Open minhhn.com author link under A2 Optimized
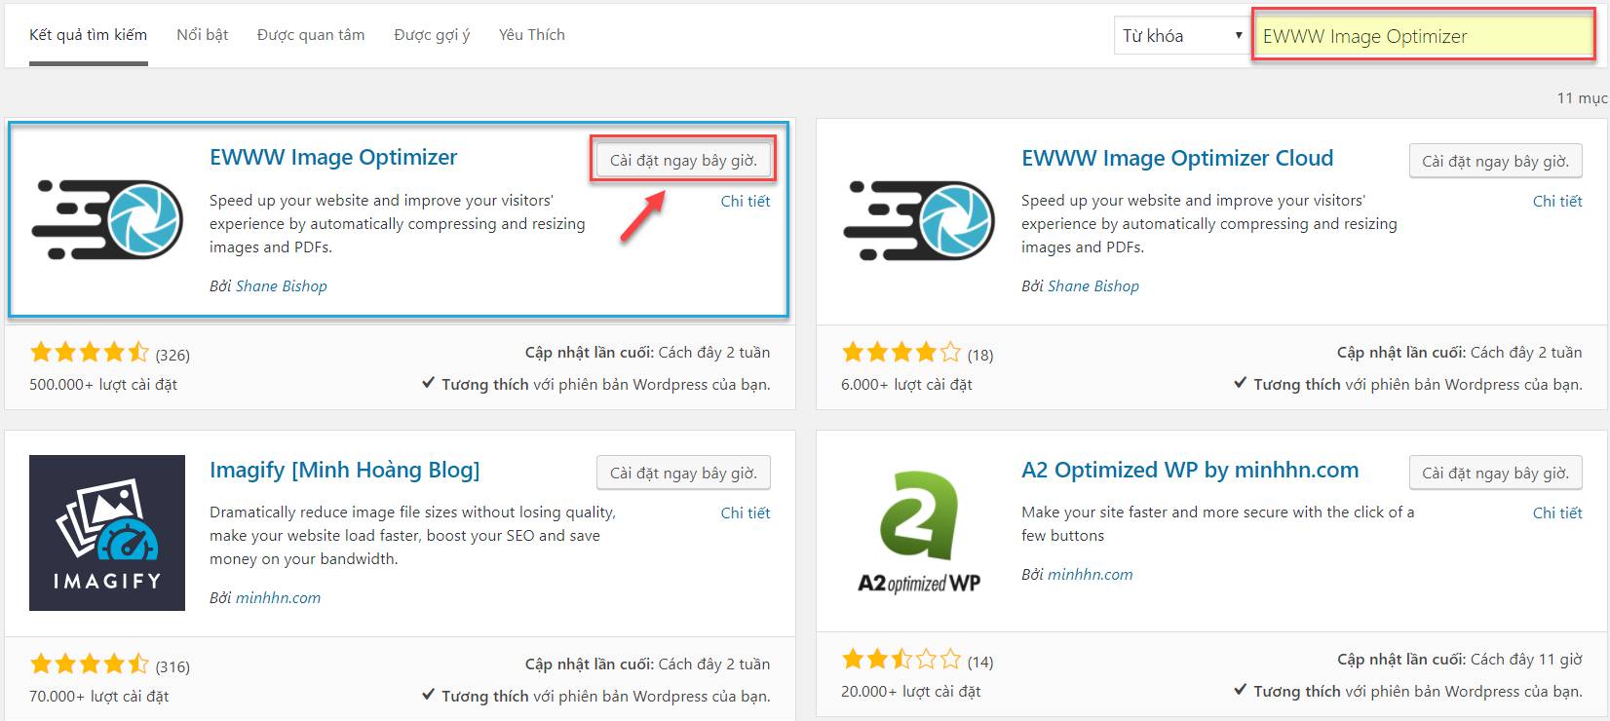Image resolution: width=1610 pixels, height=721 pixels. pyautogui.click(x=1091, y=574)
